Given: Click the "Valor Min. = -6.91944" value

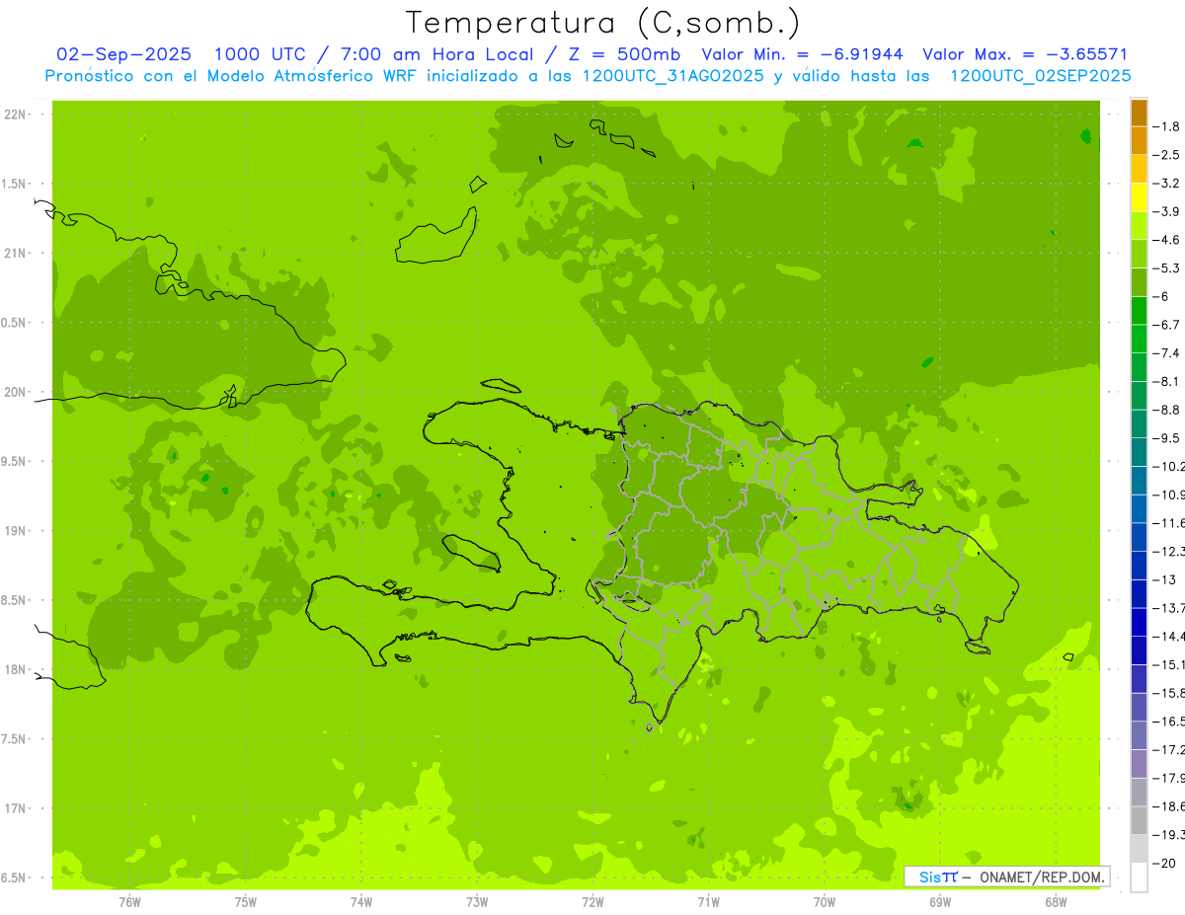Looking at the screenshot, I should (x=802, y=54).
